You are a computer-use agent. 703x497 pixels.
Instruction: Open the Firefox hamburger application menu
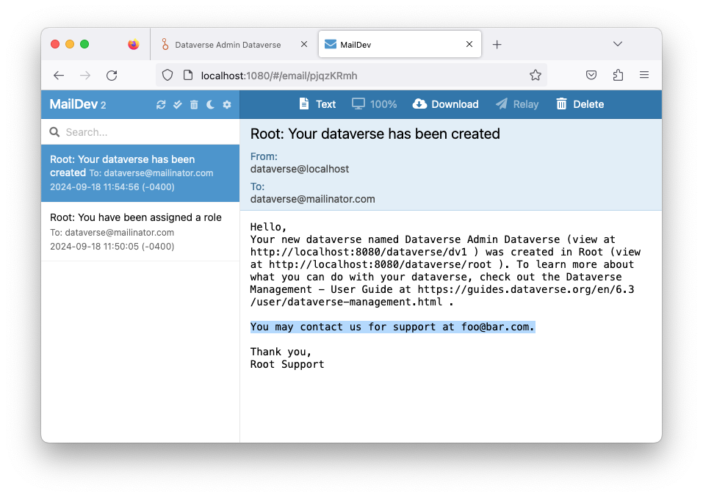point(644,75)
